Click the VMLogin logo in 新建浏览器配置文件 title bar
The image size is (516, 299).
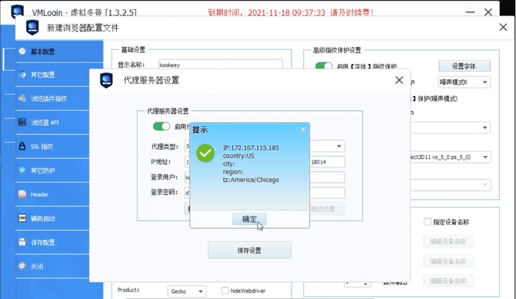tap(32, 27)
